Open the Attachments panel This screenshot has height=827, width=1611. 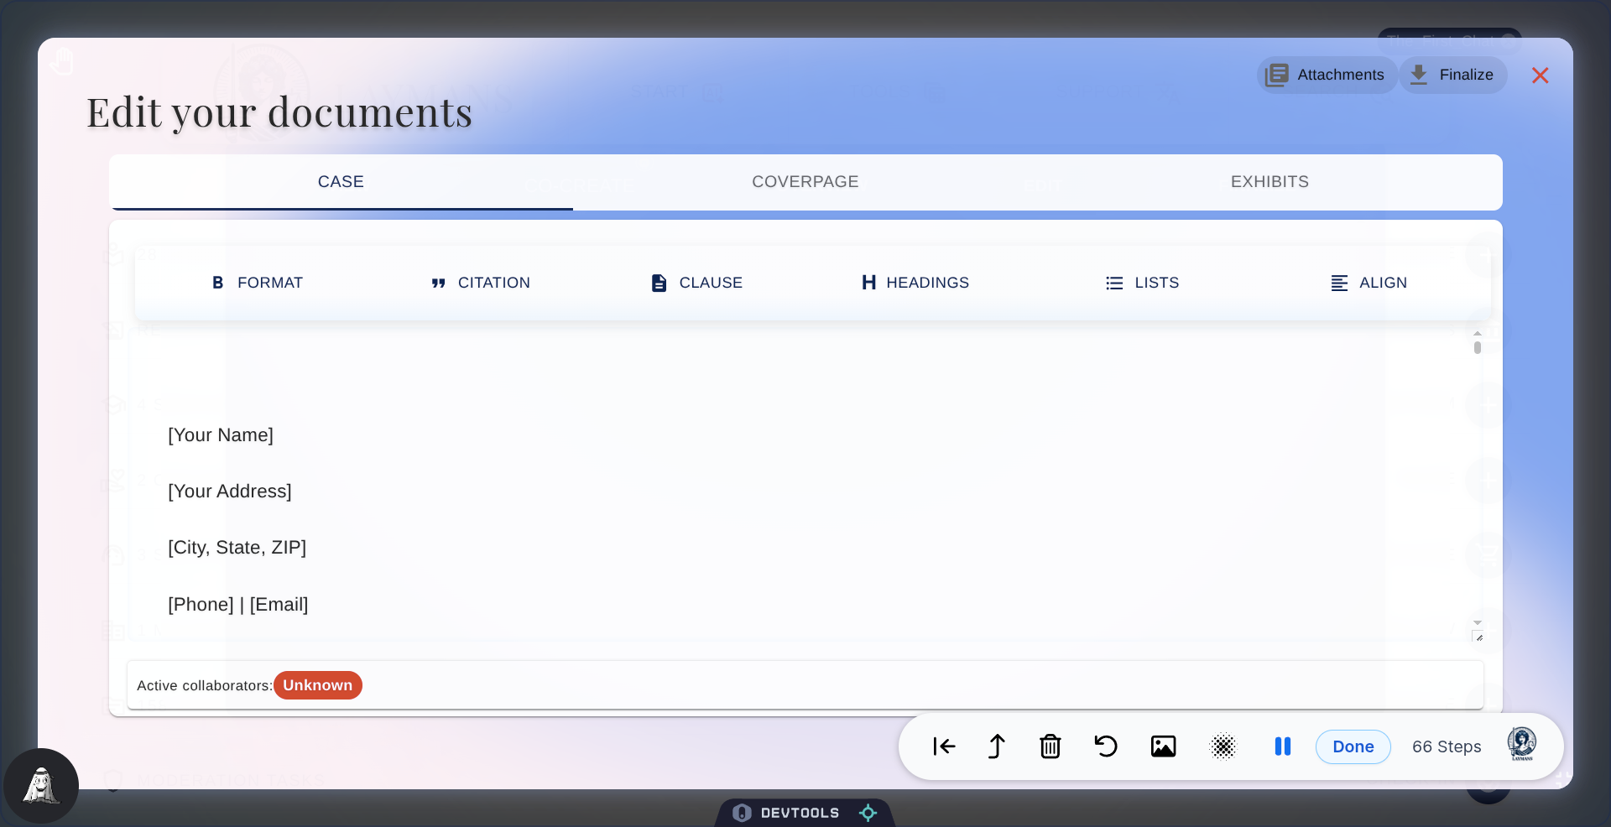click(x=1327, y=75)
